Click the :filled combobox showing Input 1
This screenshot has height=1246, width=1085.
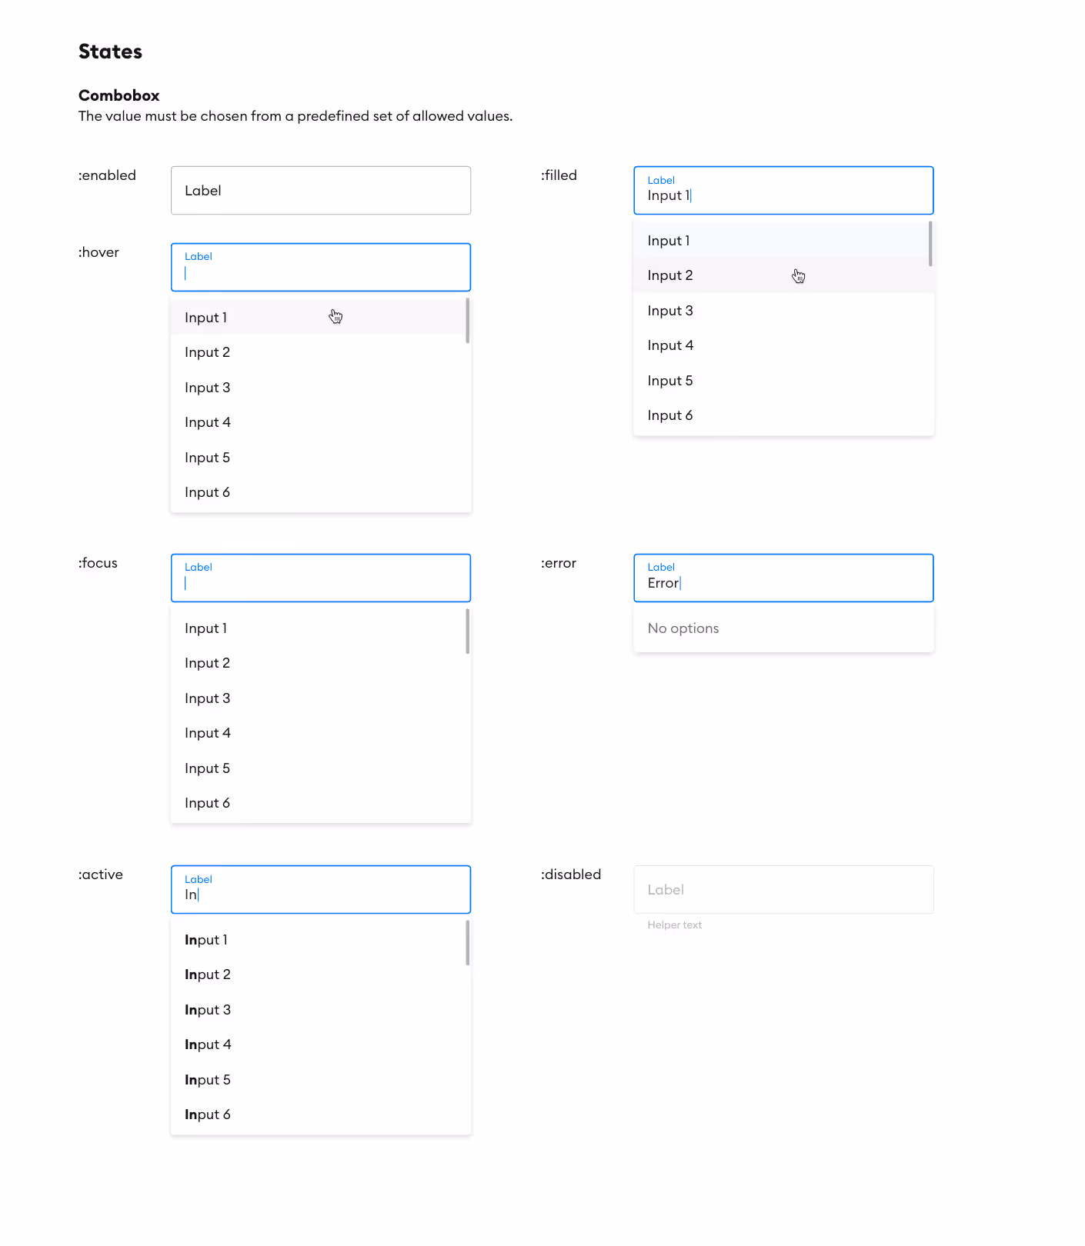click(783, 190)
